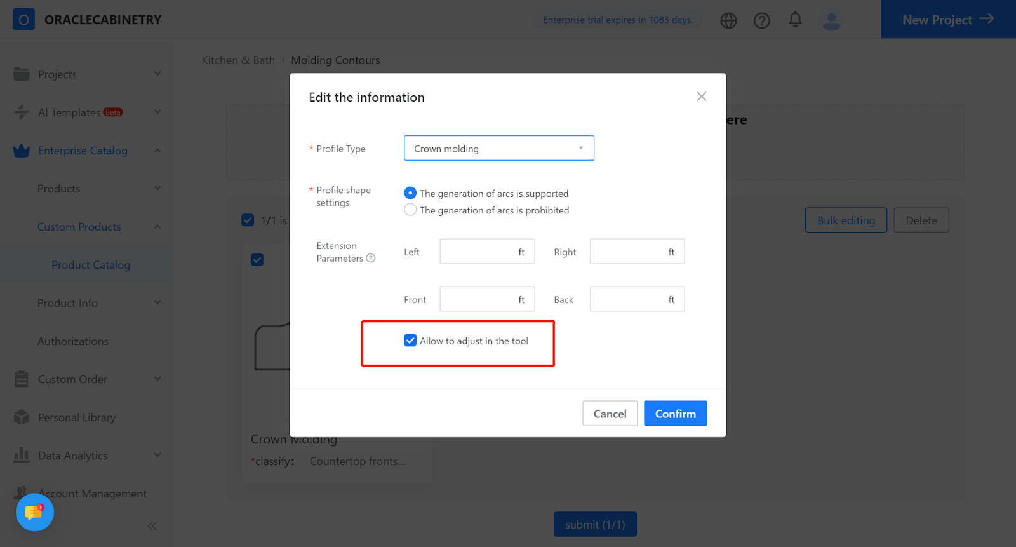Expand the Custom Order menu
The height and width of the screenshot is (547, 1016).
point(87,379)
